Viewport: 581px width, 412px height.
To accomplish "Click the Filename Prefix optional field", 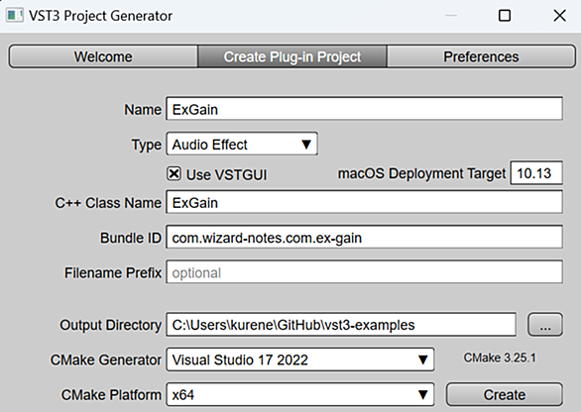I will [x=364, y=272].
